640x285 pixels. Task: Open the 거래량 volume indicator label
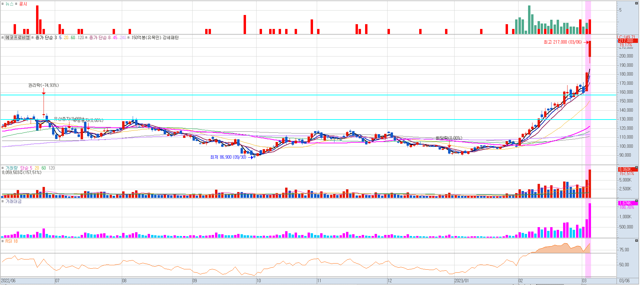click(12, 168)
